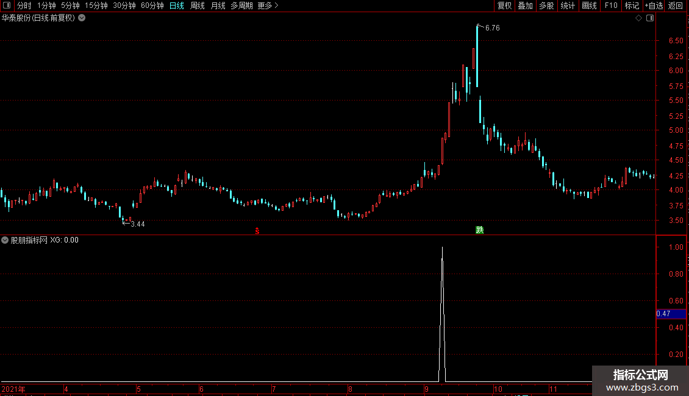
Task: Open the 复权 adjustment options
Action: pyautogui.click(x=504, y=5)
